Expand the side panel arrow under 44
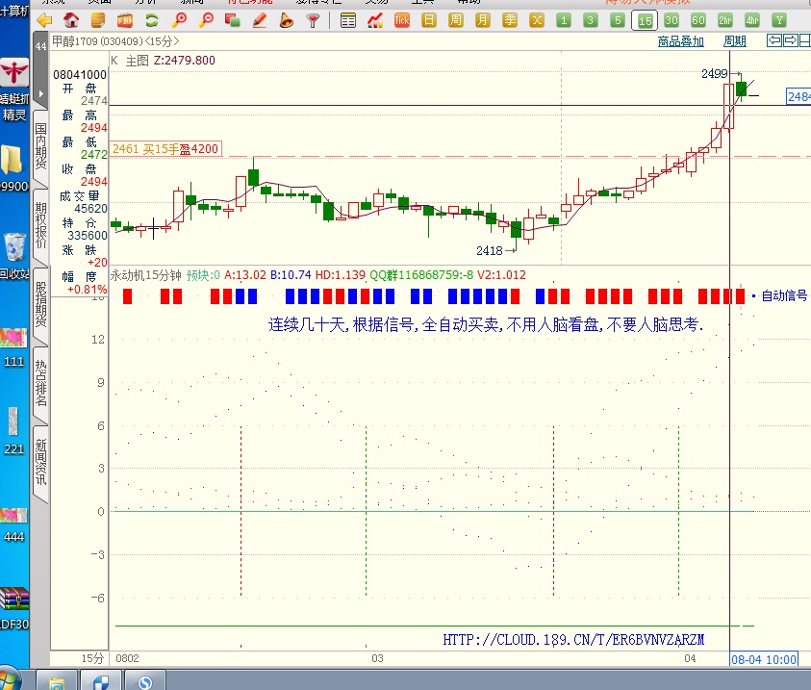The image size is (811, 690). tap(40, 93)
